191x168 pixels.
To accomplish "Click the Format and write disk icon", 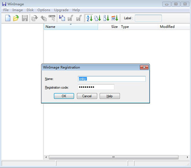I will pos(52,18).
